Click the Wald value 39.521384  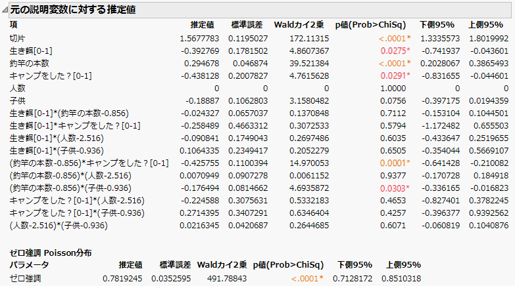(309, 63)
